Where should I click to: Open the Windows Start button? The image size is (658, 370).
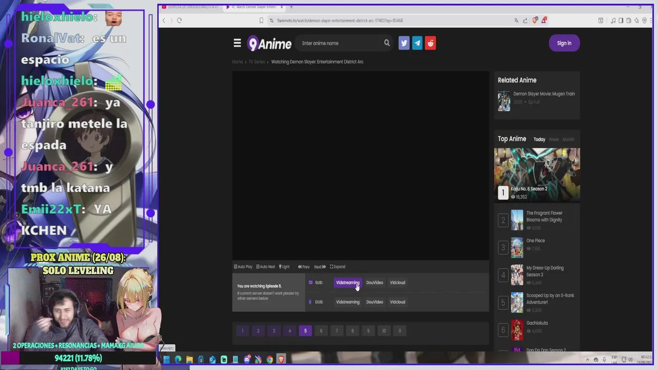tap(167, 360)
